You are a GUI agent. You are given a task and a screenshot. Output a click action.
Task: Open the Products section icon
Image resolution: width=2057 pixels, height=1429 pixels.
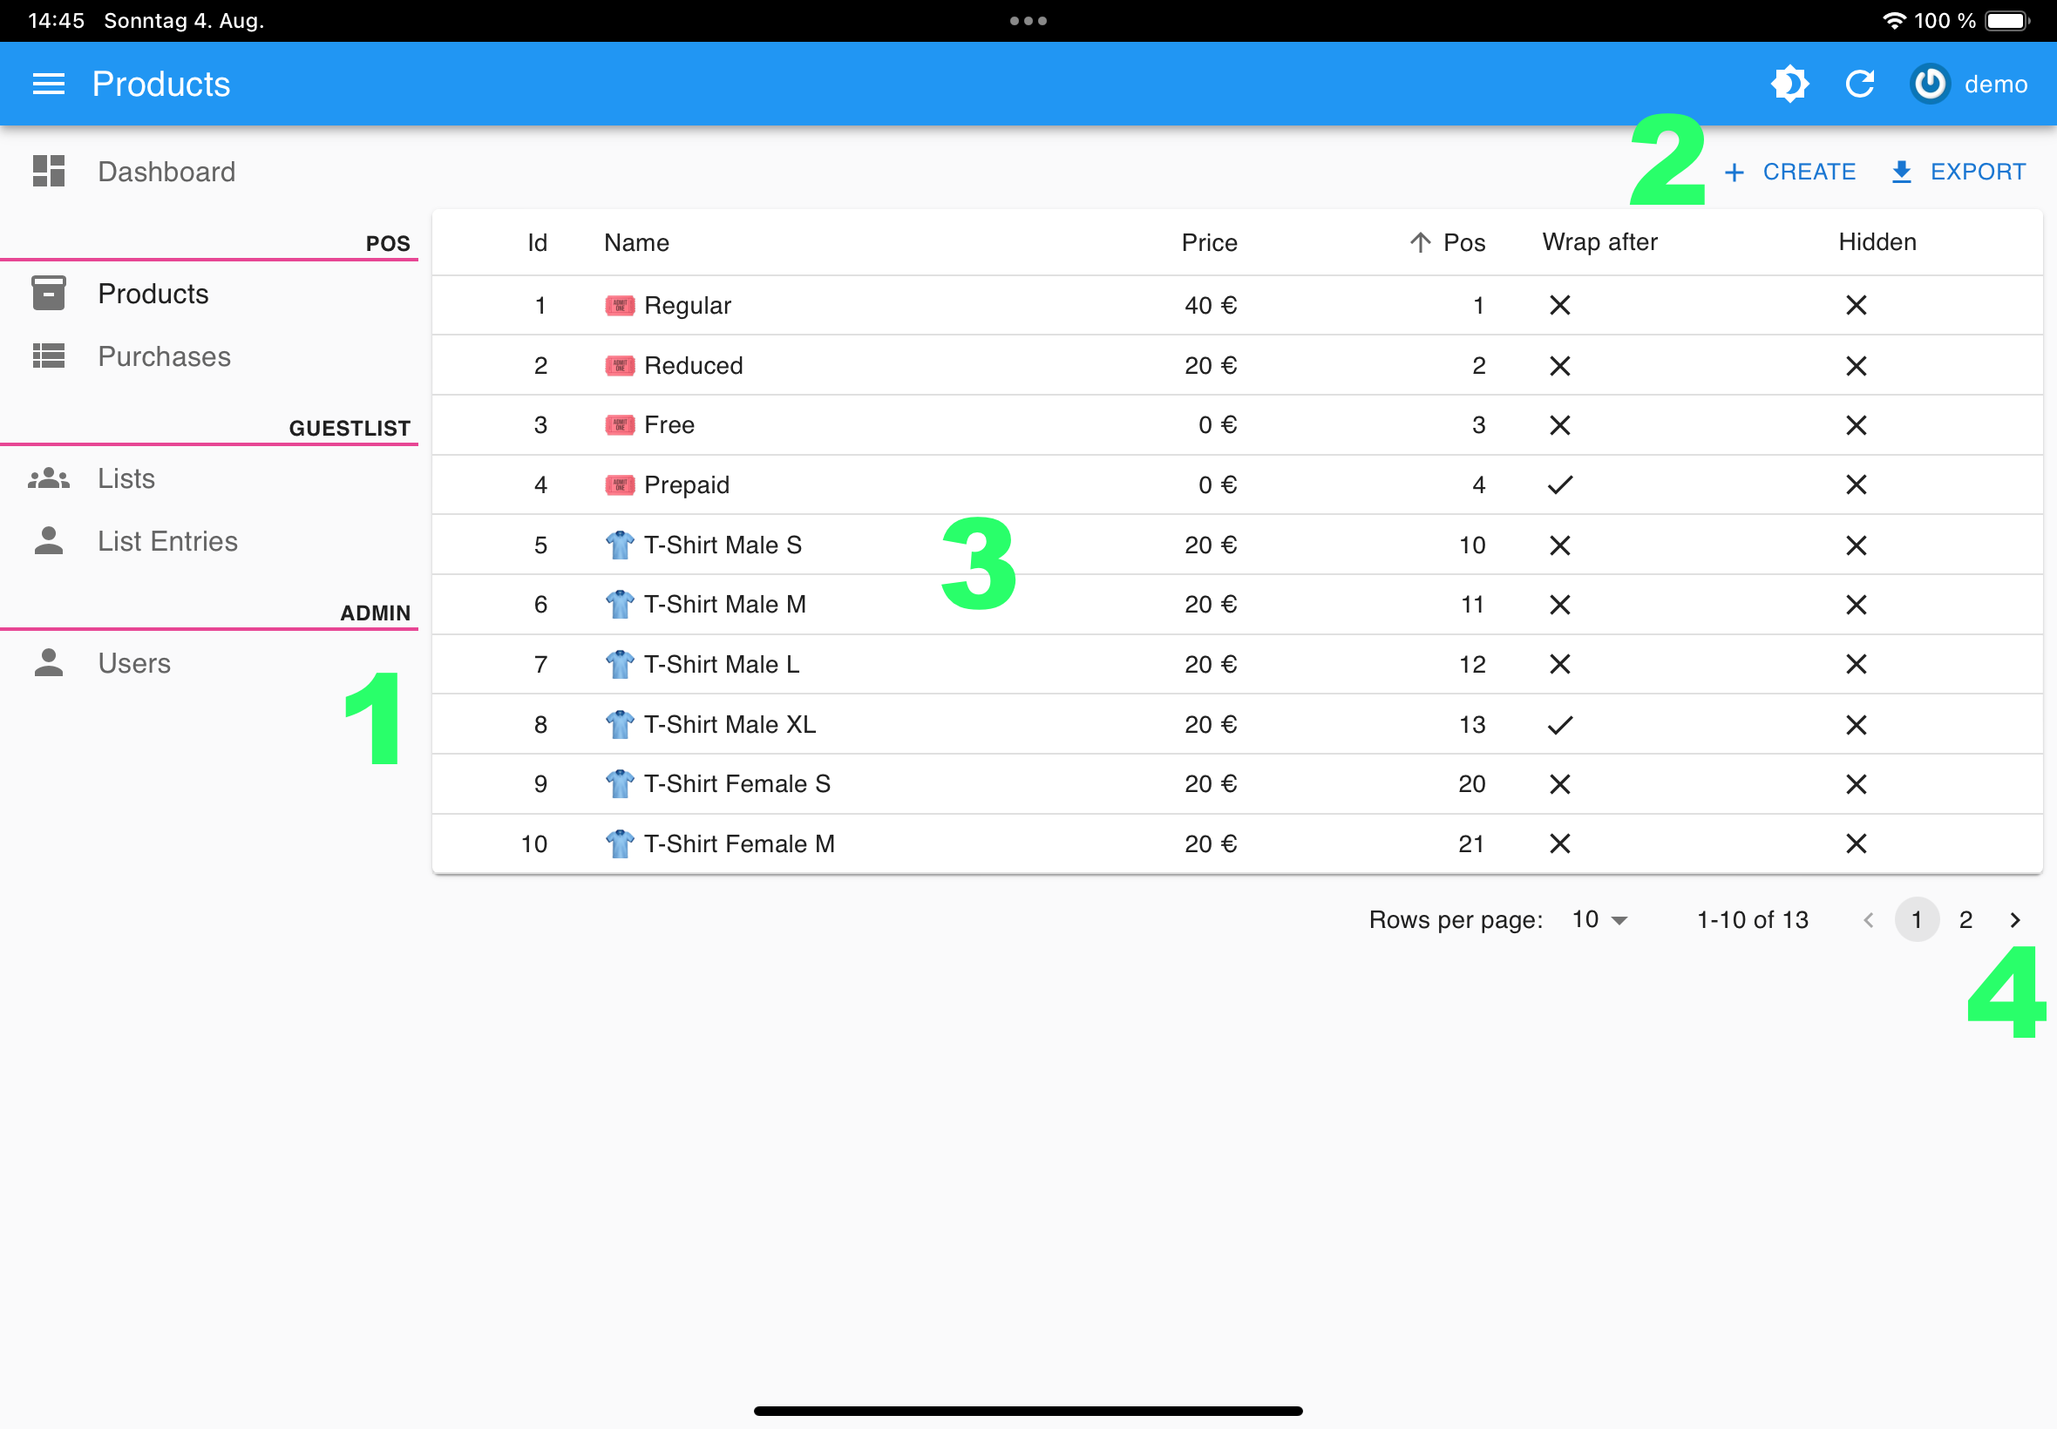coord(47,292)
